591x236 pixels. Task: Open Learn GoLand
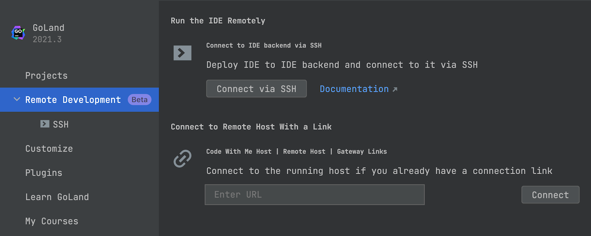click(x=57, y=197)
